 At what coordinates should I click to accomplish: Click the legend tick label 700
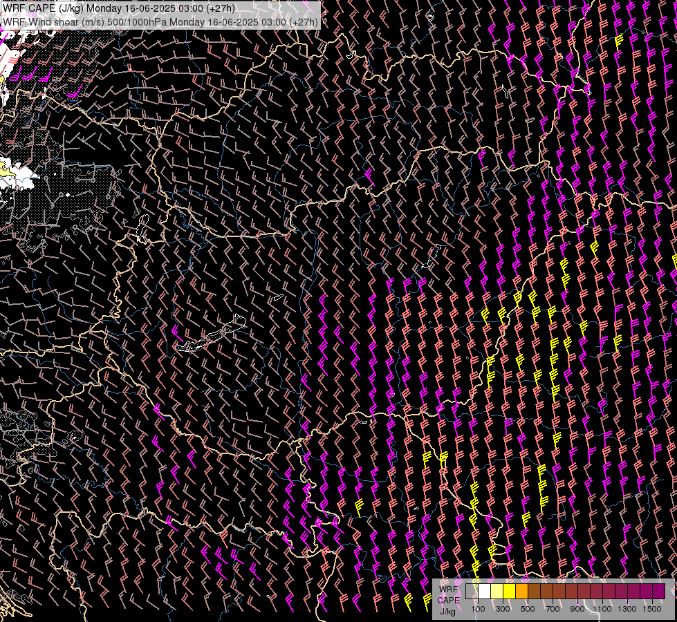coord(553,609)
